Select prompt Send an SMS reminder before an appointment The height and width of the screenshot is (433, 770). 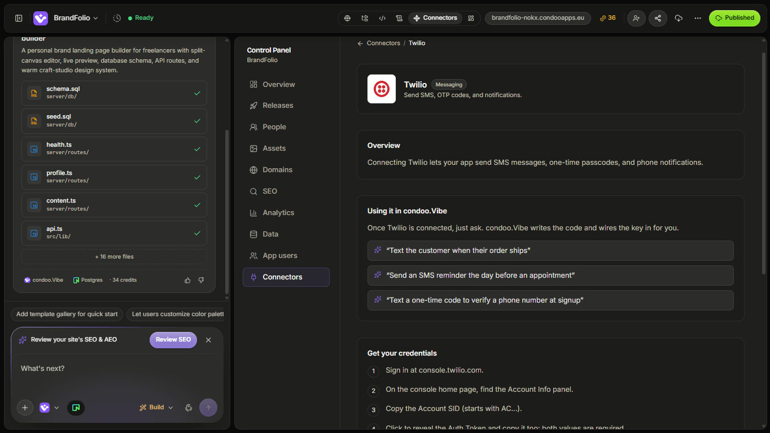click(x=550, y=275)
